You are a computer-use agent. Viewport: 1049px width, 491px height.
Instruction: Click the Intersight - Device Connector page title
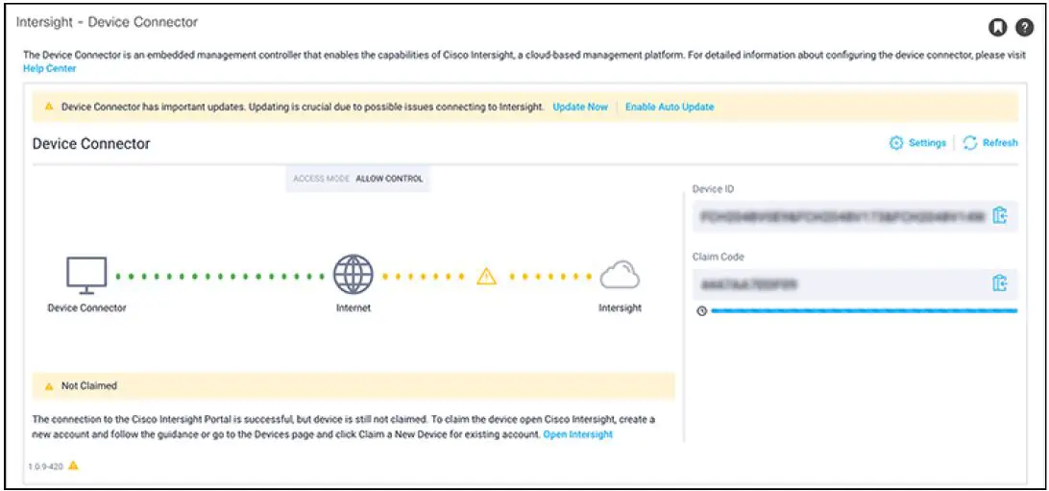pos(107,22)
